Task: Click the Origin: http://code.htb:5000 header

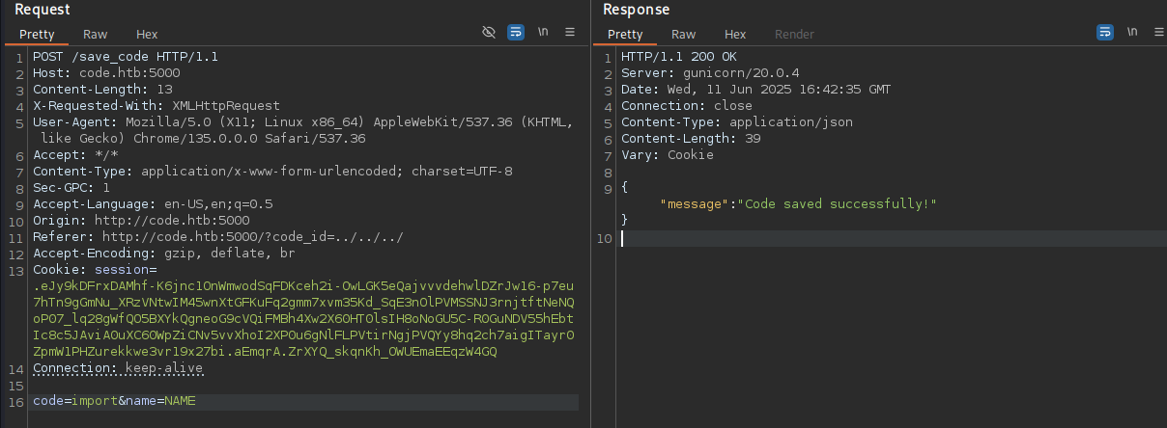Action: point(141,220)
